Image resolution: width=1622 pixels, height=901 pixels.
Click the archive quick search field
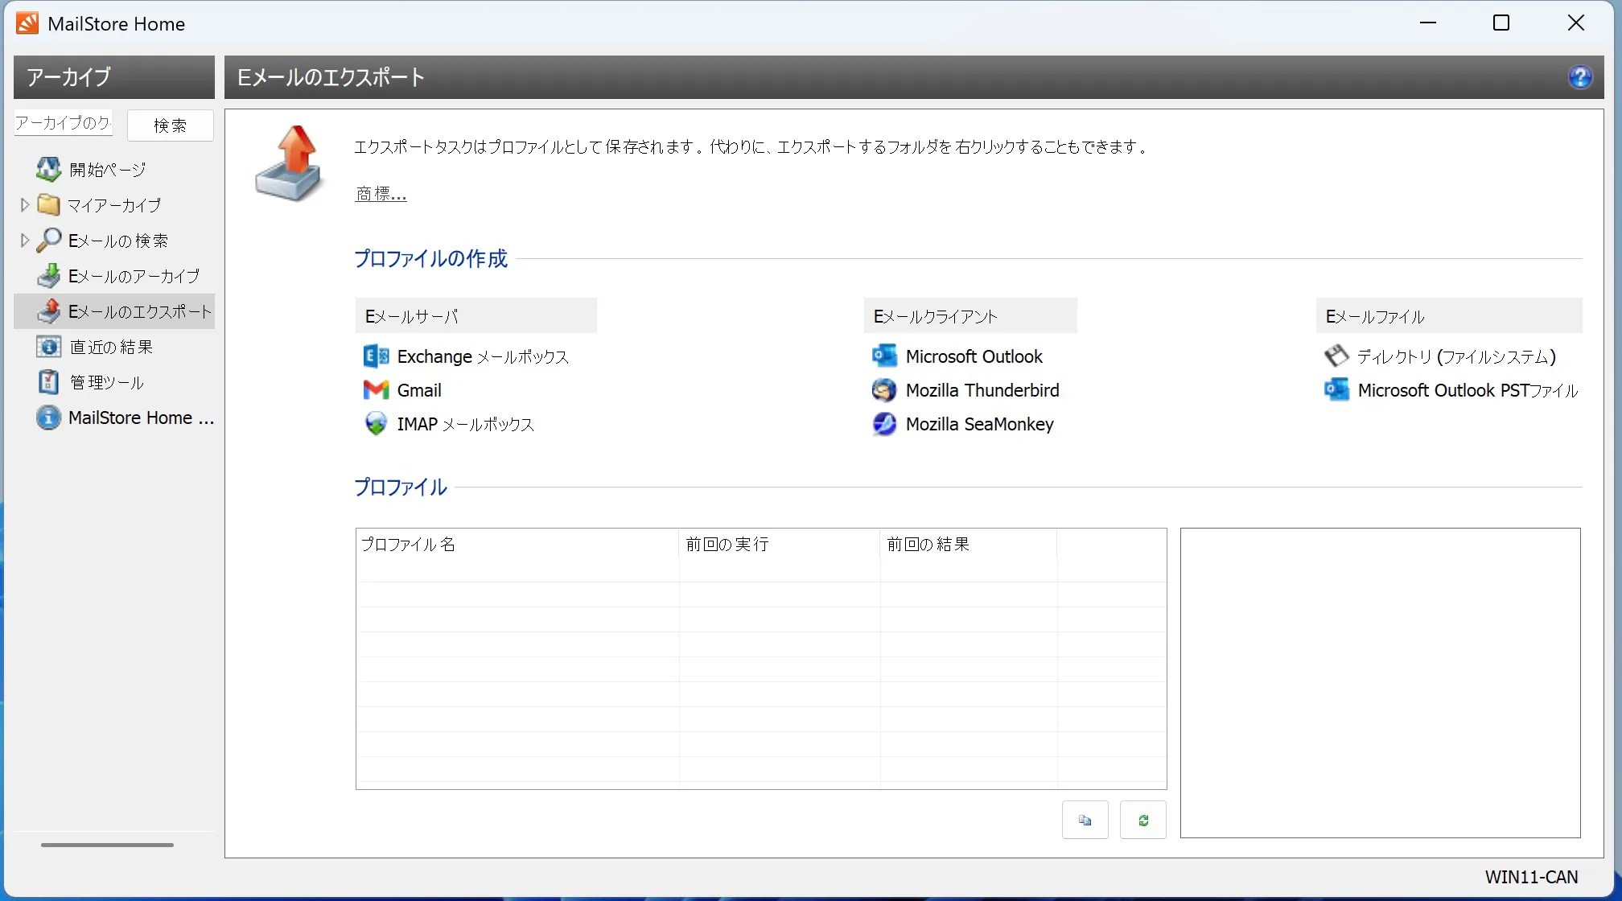click(63, 123)
